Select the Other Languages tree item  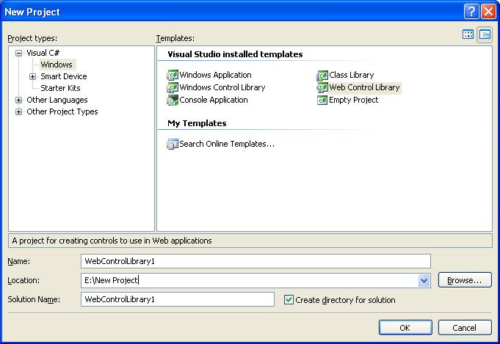click(x=57, y=100)
